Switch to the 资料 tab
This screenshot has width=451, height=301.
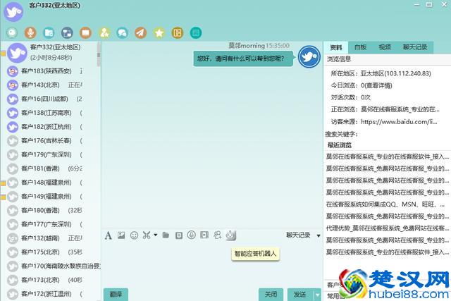(x=336, y=47)
